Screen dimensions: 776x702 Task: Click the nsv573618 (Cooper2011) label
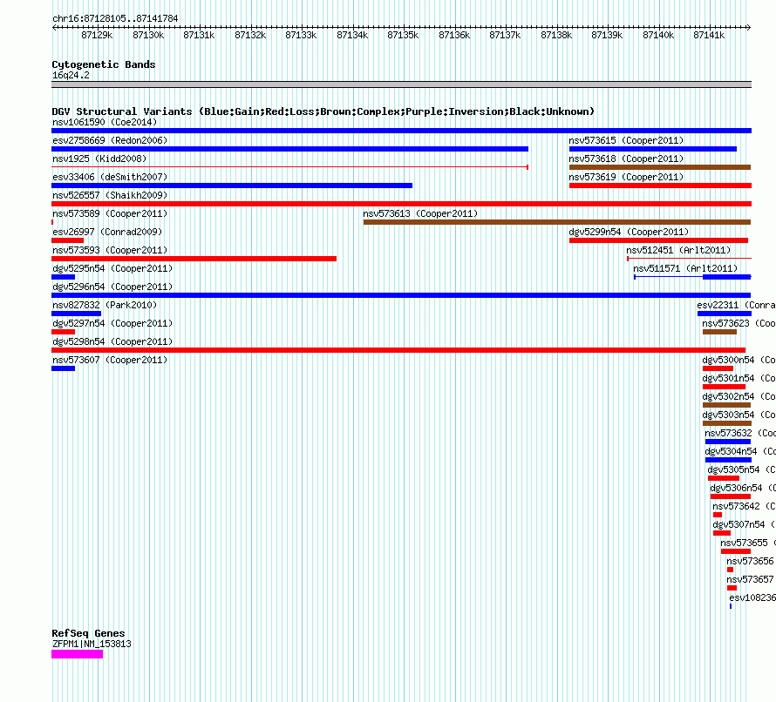click(x=626, y=159)
